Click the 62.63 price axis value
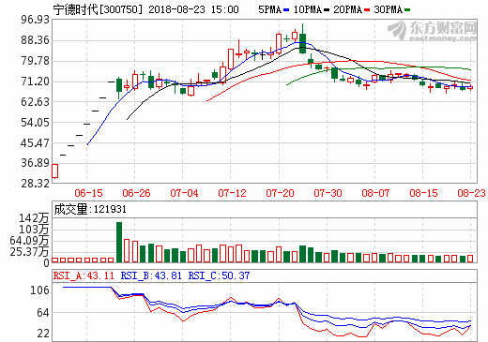This screenshot has height=342, width=488. 35,102
